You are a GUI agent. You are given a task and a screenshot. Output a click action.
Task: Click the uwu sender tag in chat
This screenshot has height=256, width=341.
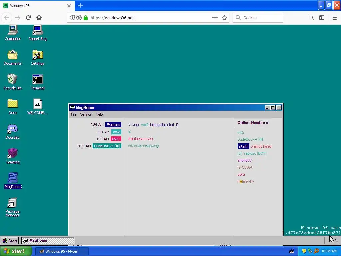pyautogui.click(x=116, y=139)
